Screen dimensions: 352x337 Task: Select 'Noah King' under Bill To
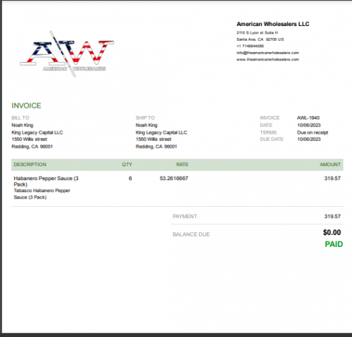pyautogui.click(x=23, y=125)
